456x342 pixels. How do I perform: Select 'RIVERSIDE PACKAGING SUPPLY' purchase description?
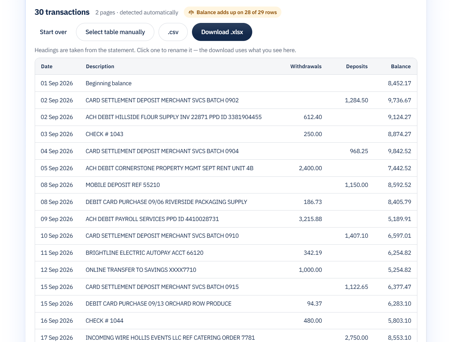[166, 202]
